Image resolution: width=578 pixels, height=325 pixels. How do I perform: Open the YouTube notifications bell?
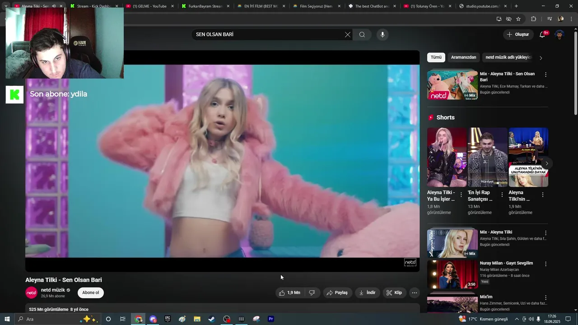click(x=542, y=35)
